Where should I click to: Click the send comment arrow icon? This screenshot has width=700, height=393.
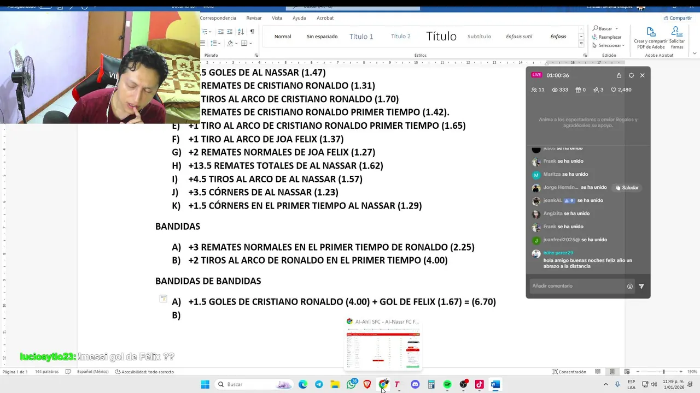(641, 286)
